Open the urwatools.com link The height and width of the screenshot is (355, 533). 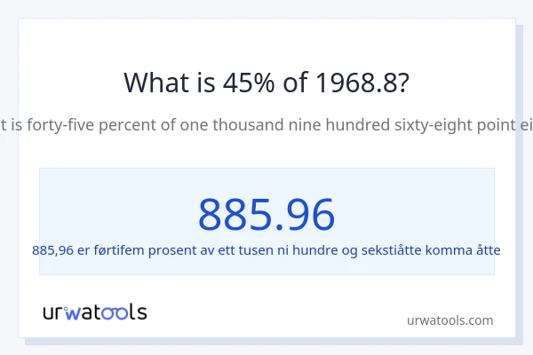tap(449, 320)
